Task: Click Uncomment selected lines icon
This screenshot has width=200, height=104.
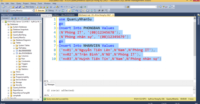Action: pos(95,11)
